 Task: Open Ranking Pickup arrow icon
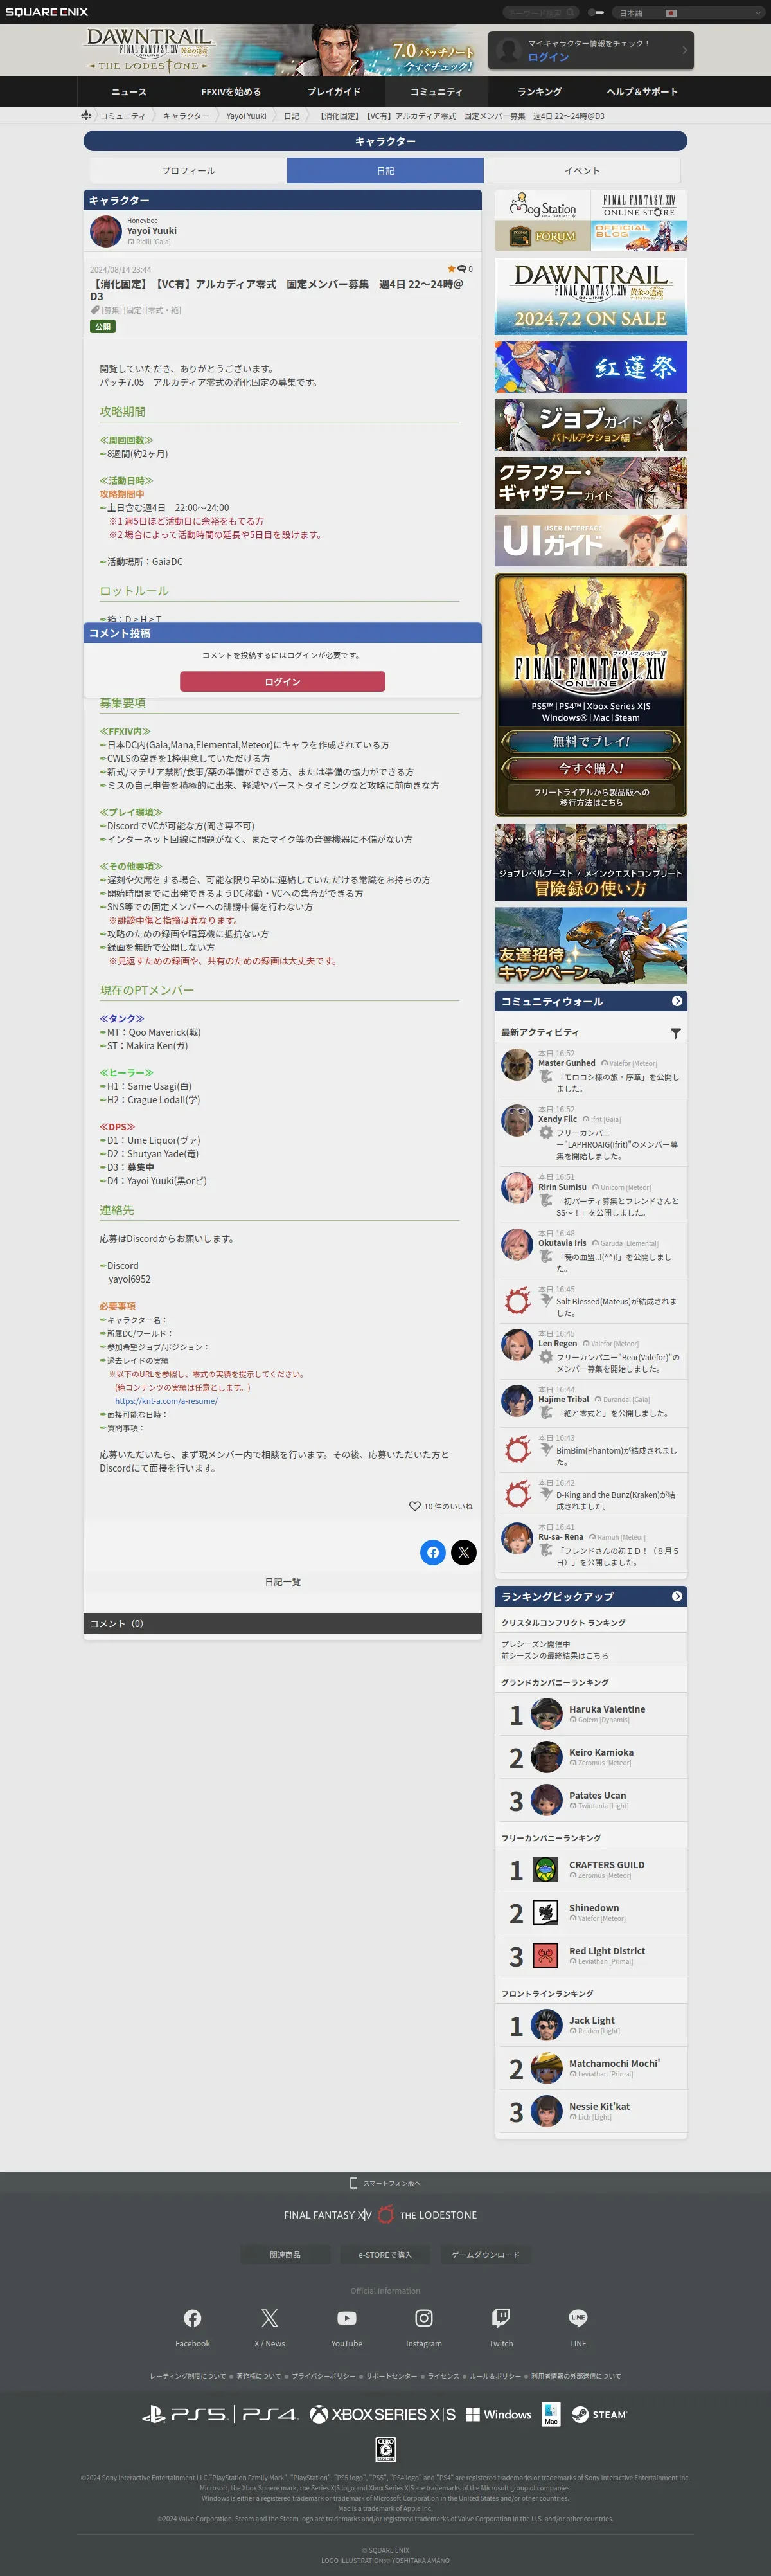677,1596
